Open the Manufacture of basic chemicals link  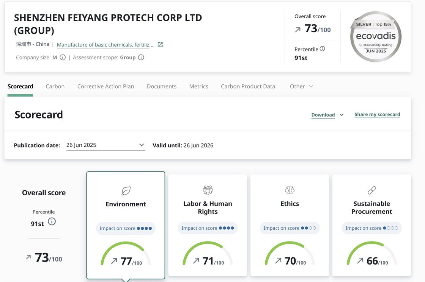(105, 45)
